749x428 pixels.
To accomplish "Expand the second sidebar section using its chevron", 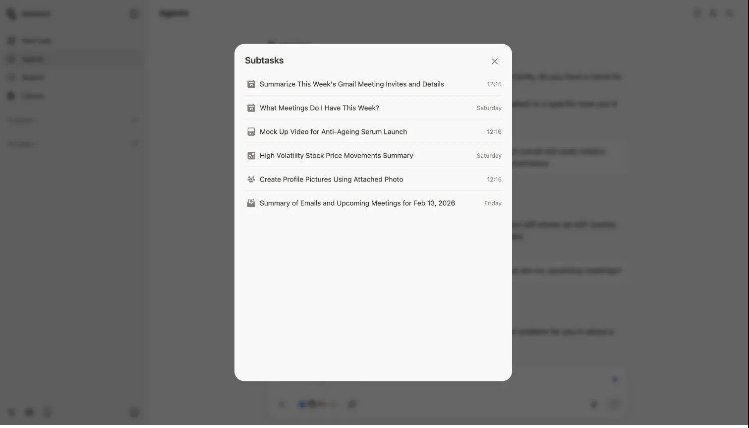I will (134, 143).
